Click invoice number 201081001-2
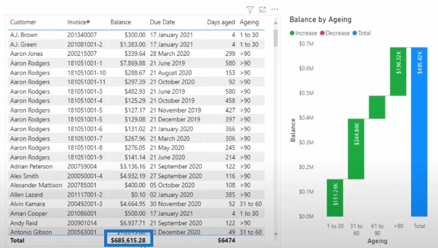The width and height of the screenshot is (438, 248). [85, 44]
